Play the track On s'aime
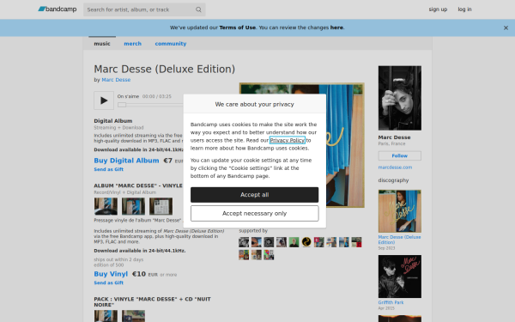 coord(104,100)
